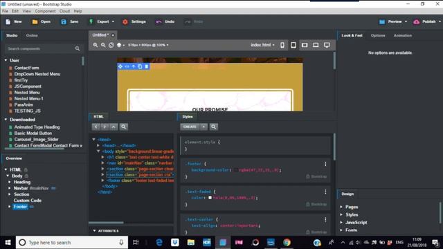Open the .footer rule options menu
Screen dimensions: 443x249
tap(325, 164)
